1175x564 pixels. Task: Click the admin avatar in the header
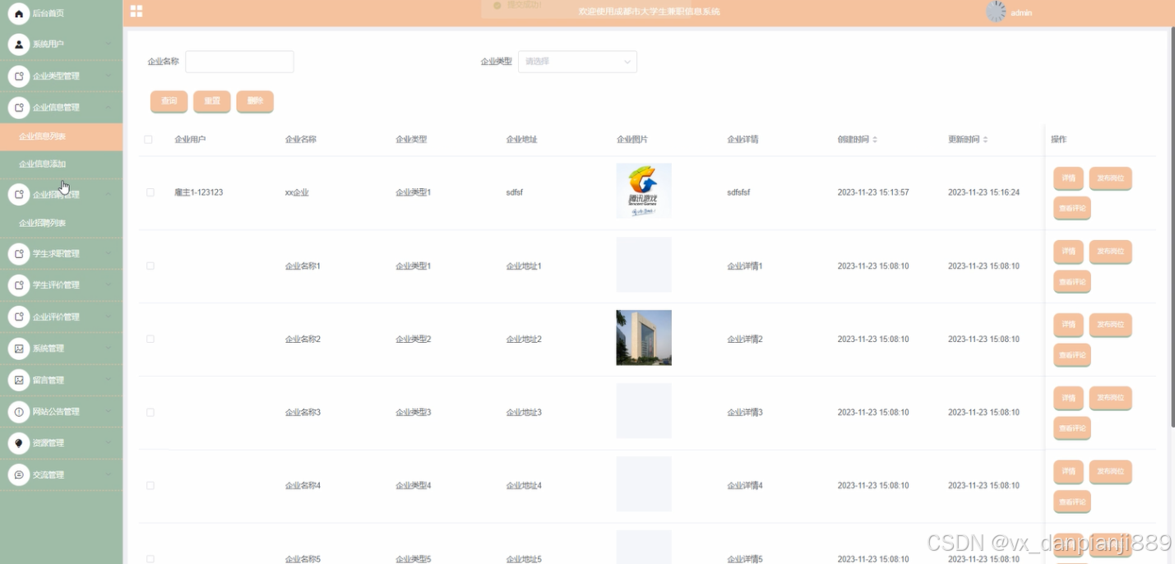[996, 12]
